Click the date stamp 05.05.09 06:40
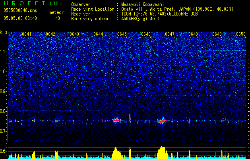The width and height of the screenshot is (250, 159). (x=20, y=18)
